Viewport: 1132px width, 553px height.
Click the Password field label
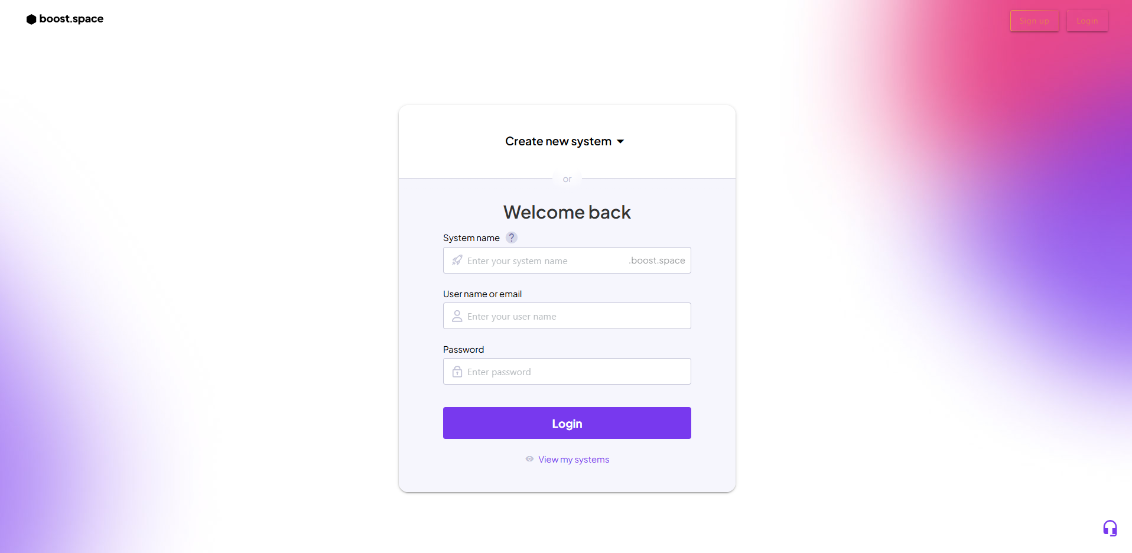[463, 350]
